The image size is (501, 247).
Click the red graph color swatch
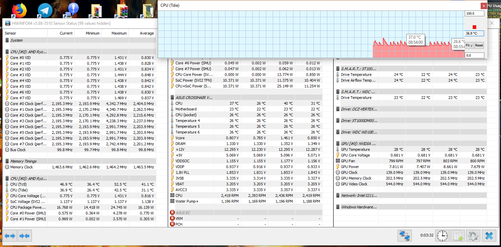475,27
